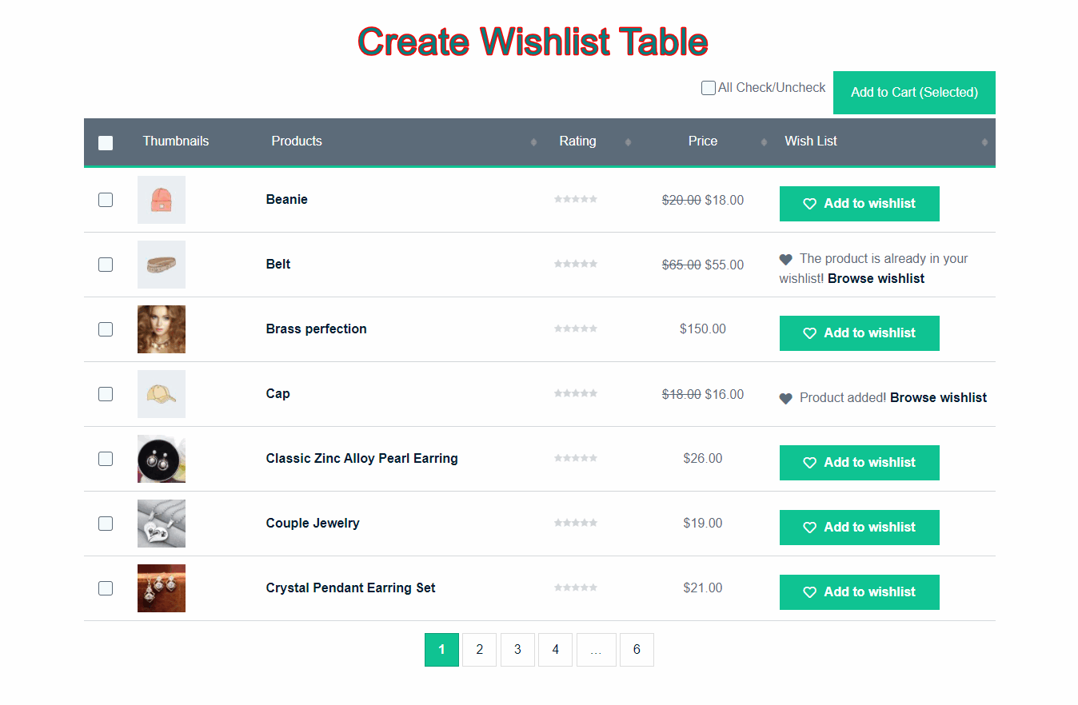Select the Brass perfection row checkbox
Image resolution: width=1078 pixels, height=705 pixels.
106,329
